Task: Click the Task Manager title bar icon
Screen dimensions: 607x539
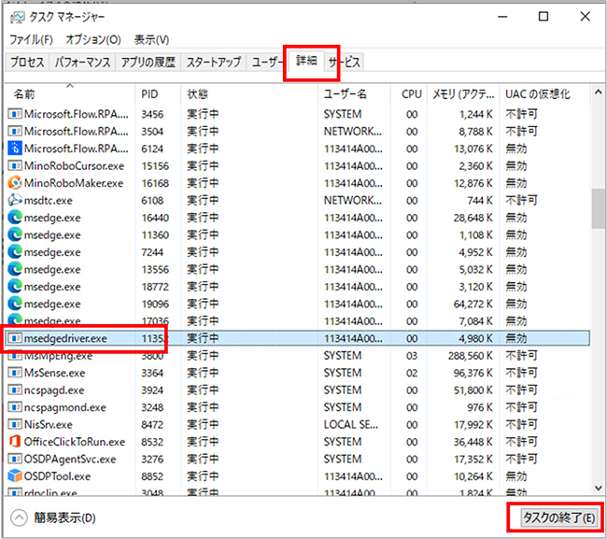Action: [x=19, y=17]
